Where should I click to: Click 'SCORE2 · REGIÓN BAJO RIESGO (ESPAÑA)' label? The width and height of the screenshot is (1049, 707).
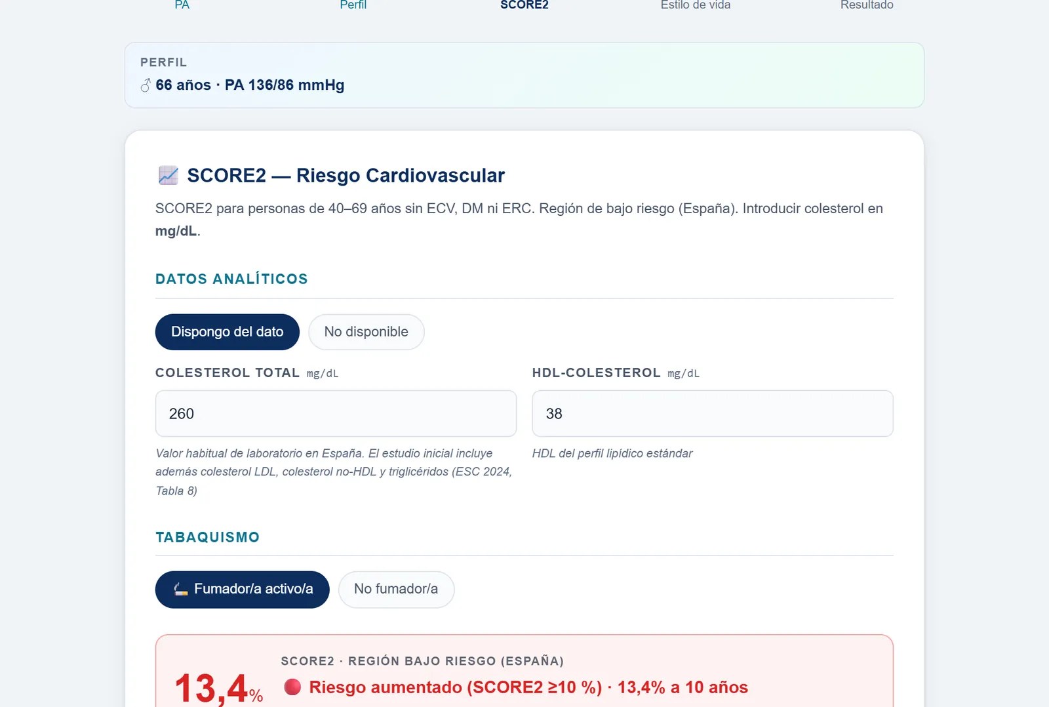(422, 661)
